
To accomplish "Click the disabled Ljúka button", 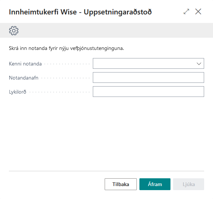I will point(189,184).
